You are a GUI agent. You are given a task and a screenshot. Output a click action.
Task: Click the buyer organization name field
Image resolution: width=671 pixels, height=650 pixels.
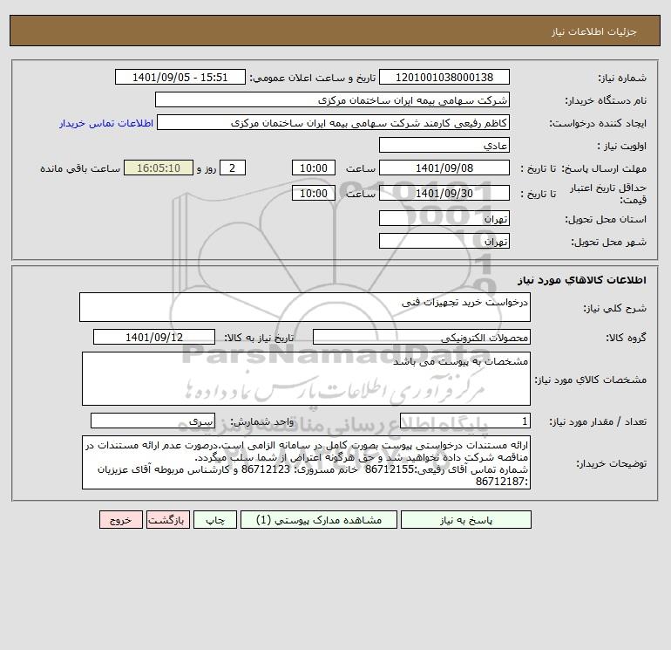332,99
